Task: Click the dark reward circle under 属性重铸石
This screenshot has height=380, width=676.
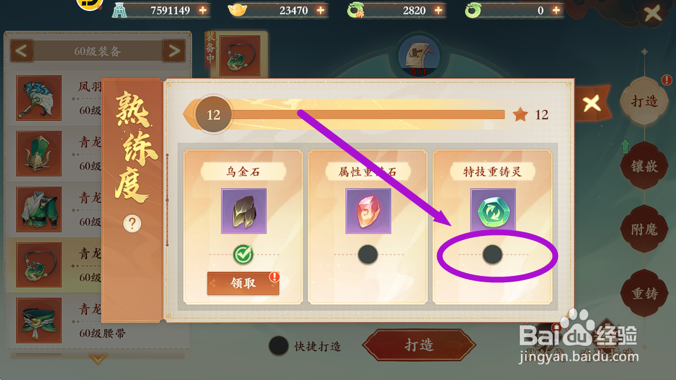Action: 368,254
